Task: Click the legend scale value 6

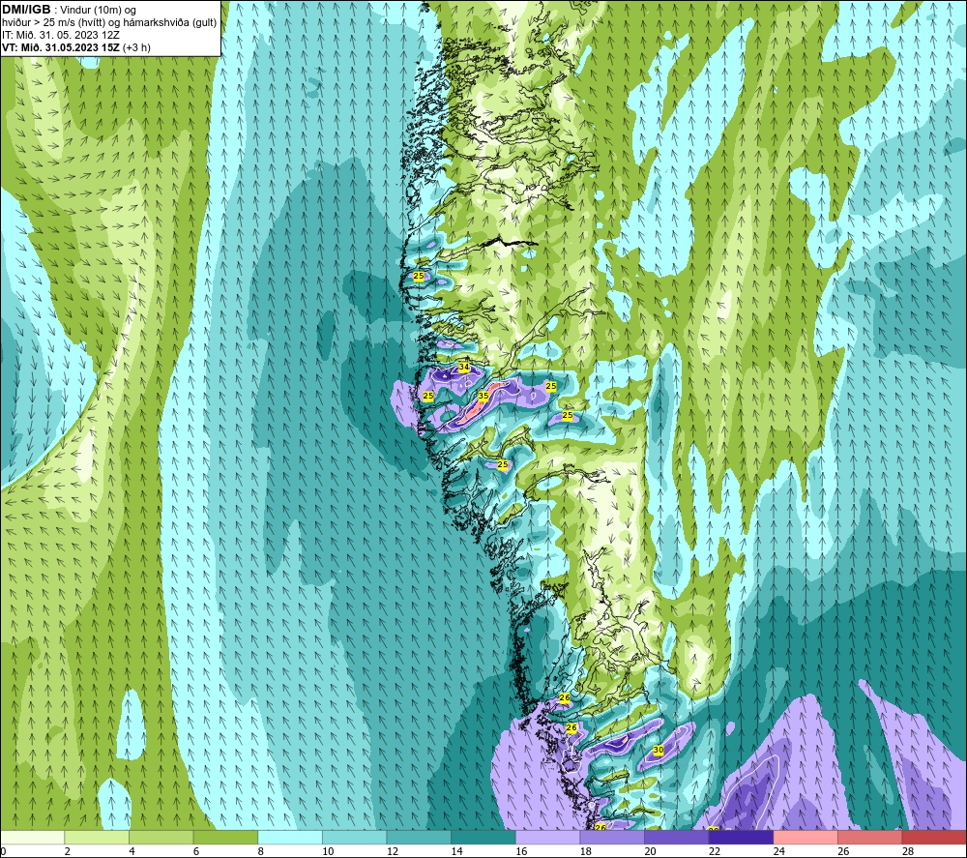Action: (x=196, y=851)
